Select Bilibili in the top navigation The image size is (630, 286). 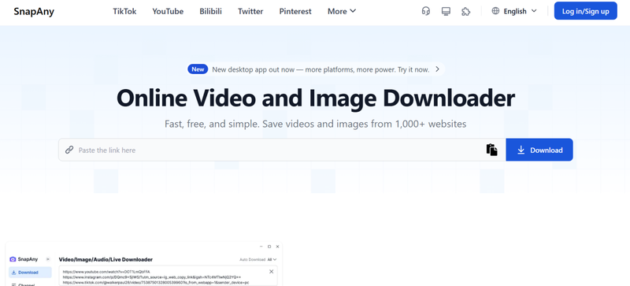coord(210,11)
